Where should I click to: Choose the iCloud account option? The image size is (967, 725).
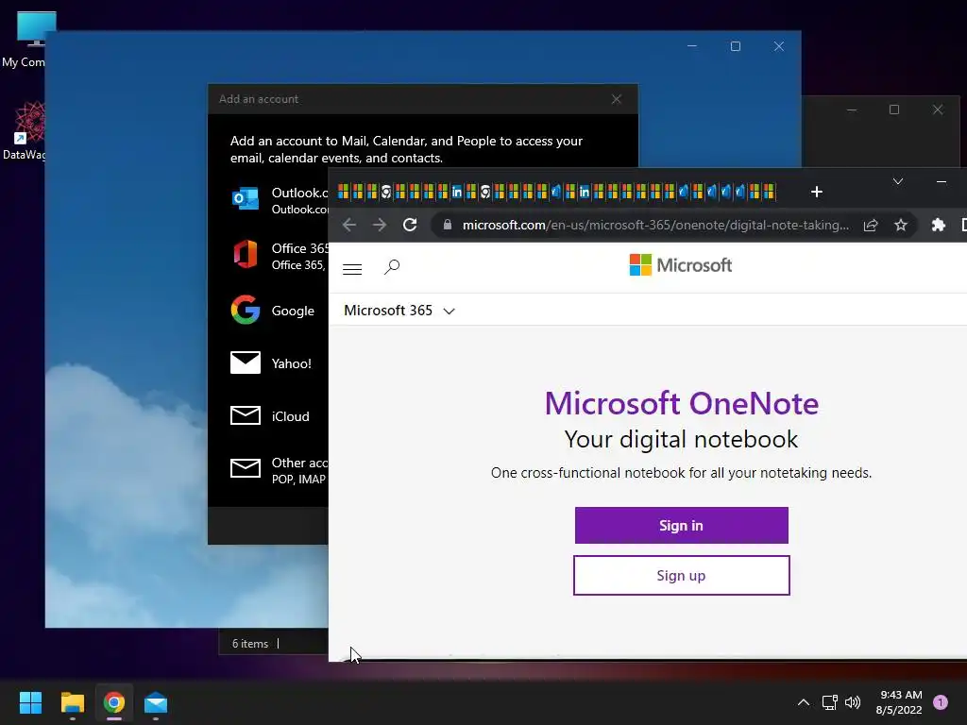pos(270,416)
